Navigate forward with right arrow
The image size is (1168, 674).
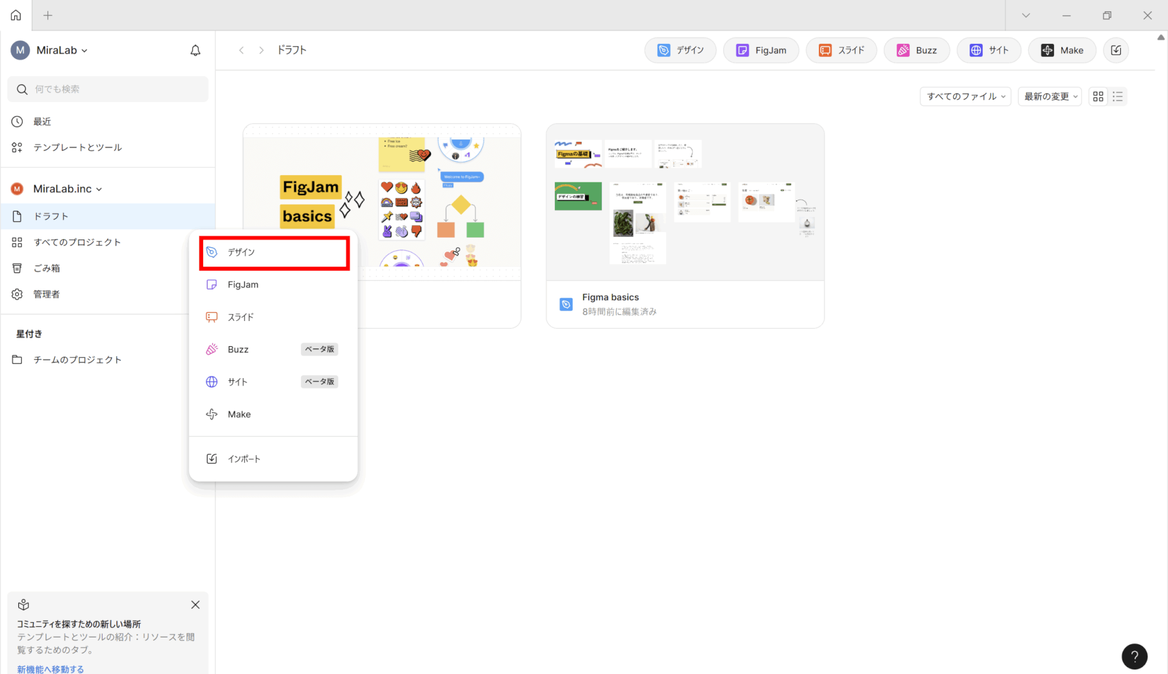pyautogui.click(x=261, y=50)
